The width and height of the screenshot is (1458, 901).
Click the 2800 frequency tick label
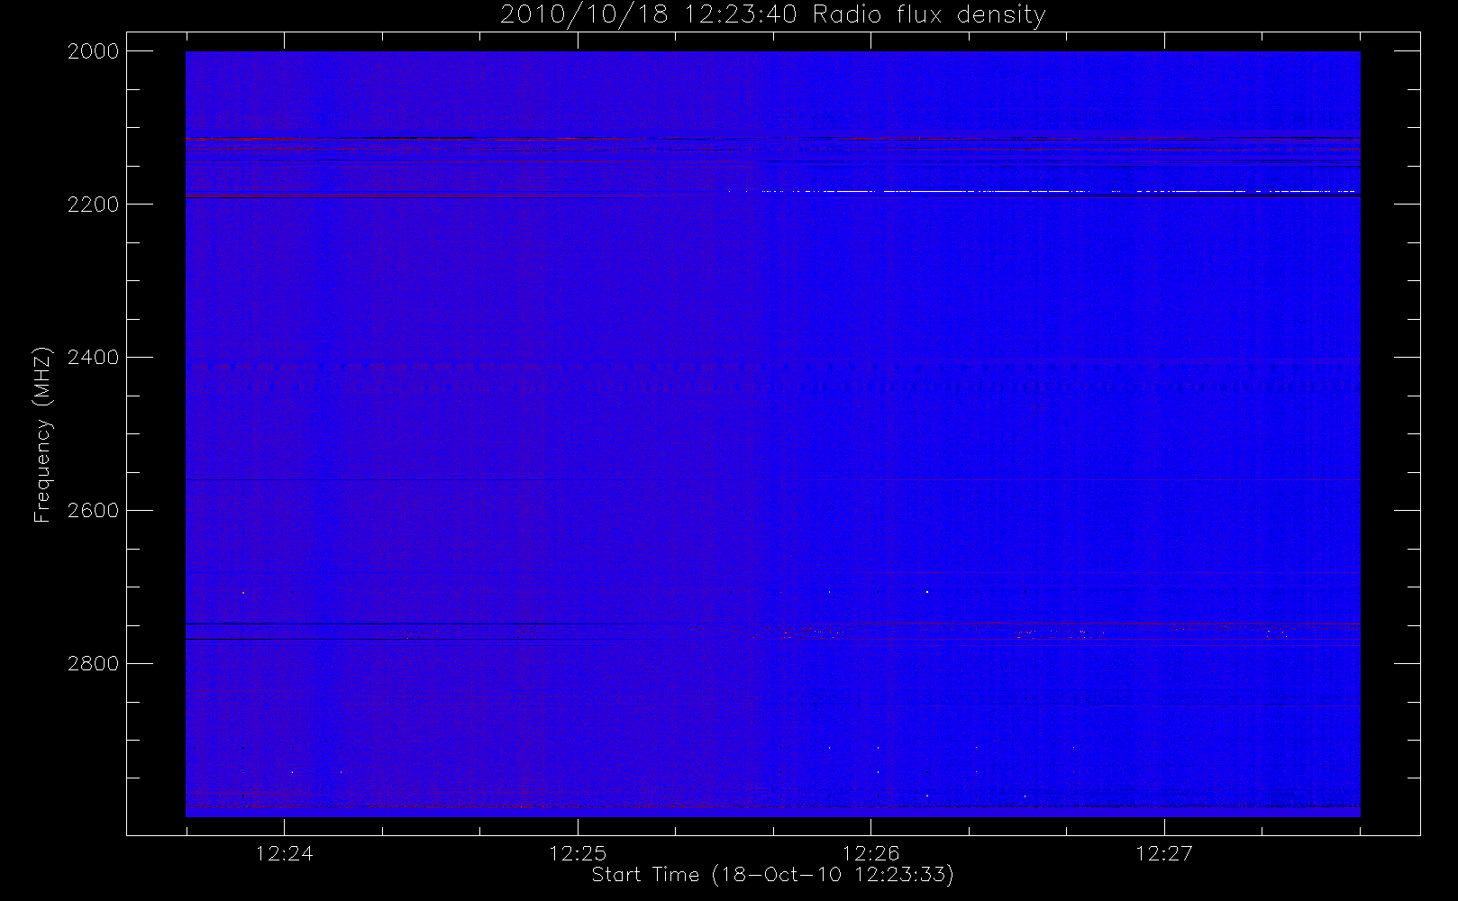[x=94, y=664]
